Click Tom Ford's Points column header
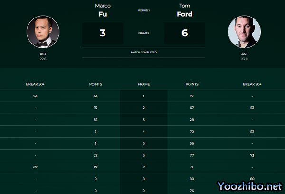 pyautogui.click(x=192, y=84)
